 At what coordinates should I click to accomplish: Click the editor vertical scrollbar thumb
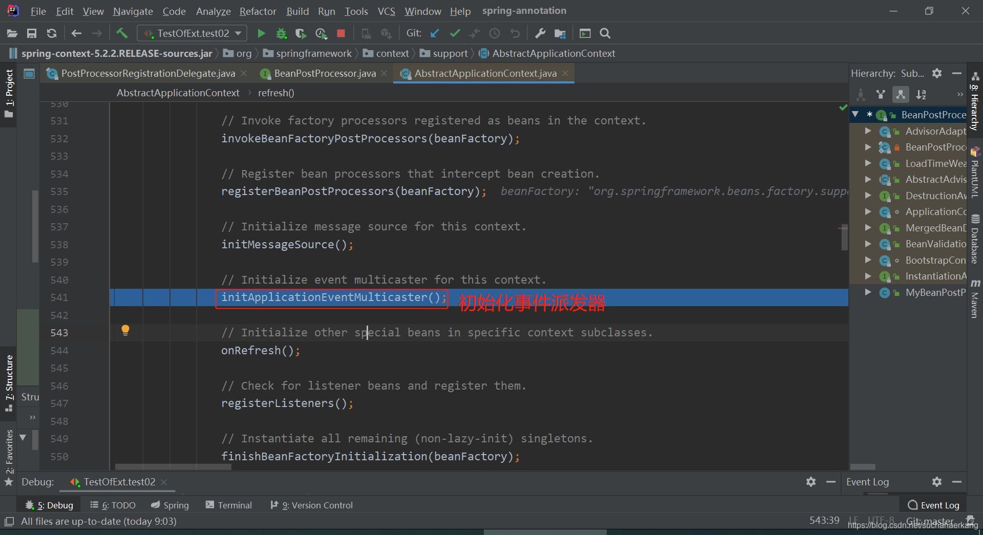coord(844,238)
